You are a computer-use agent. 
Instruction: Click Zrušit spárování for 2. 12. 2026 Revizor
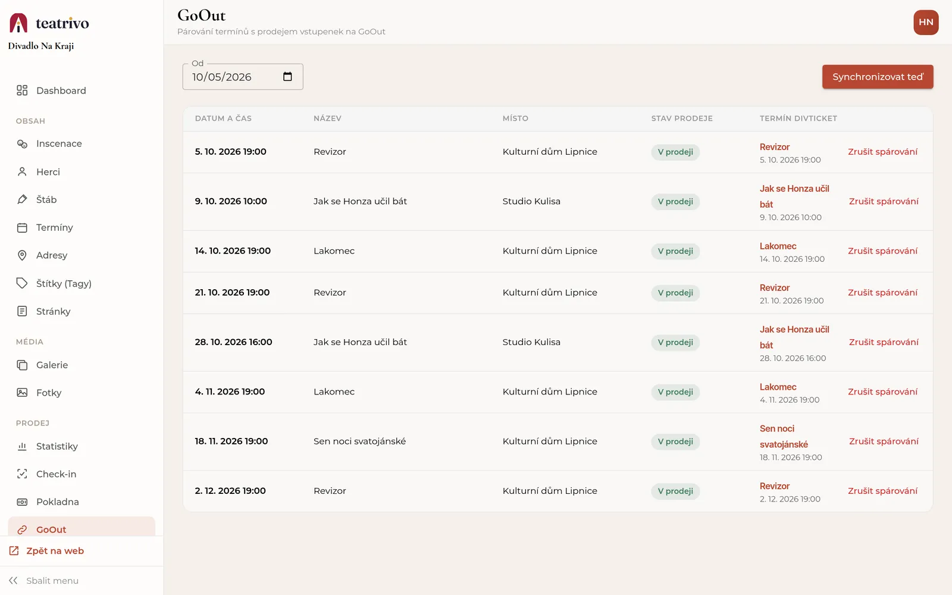tap(882, 491)
